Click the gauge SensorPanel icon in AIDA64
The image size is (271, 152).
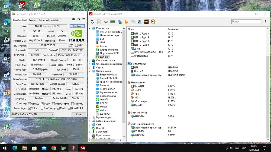click(x=153, y=22)
